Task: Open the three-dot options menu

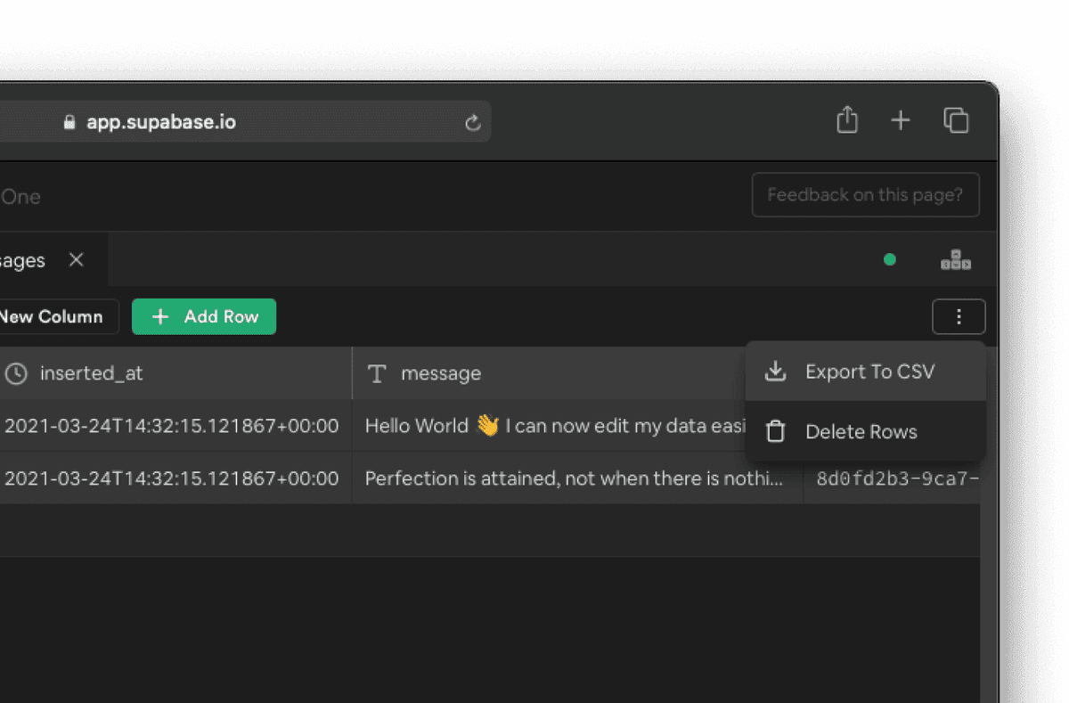Action: (x=959, y=316)
